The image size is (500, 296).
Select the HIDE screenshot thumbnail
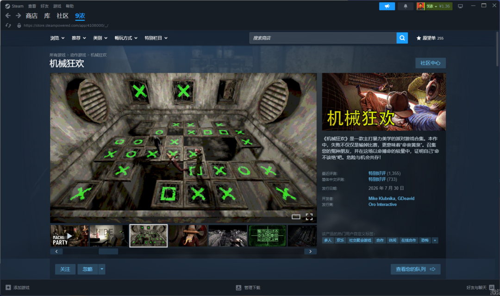tap(109, 236)
